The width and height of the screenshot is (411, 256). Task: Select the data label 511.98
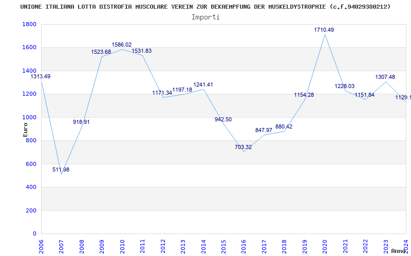[x=61, y=169]
